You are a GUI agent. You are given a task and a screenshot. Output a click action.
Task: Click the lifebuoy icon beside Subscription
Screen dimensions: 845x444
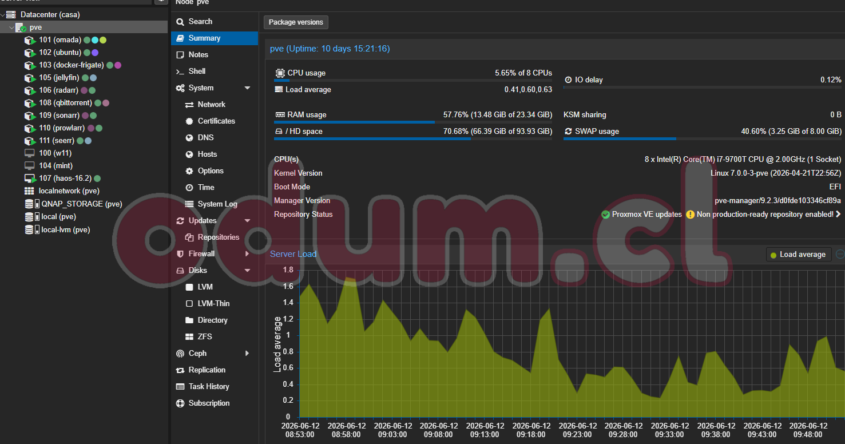tap(180, 403)
